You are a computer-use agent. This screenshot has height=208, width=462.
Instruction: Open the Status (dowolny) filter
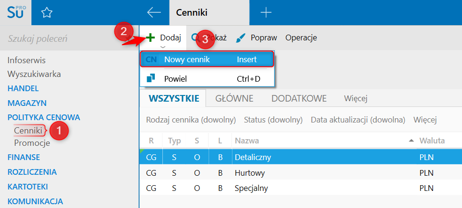[x=274, y=120]
